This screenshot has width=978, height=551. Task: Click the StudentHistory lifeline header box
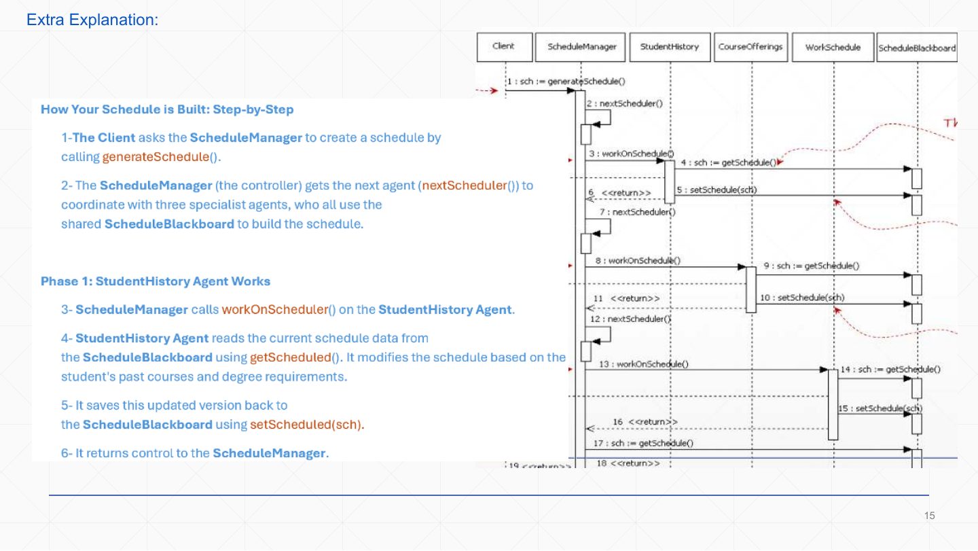(x=670, y=47)
